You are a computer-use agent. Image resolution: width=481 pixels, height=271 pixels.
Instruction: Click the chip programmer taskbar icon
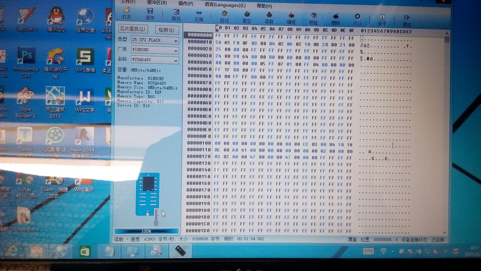(181, 251)
